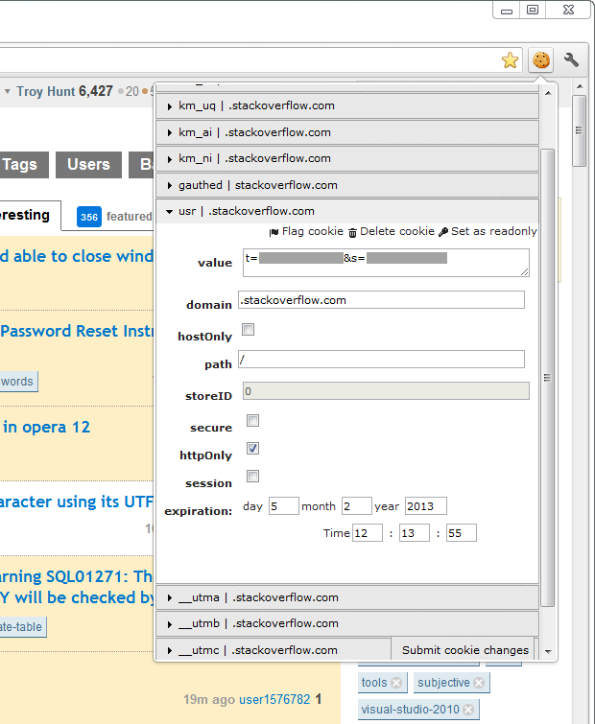This screenshot has width=595, height=724.
Task: Remove the subjective tag filter
Action: point(479,683)
